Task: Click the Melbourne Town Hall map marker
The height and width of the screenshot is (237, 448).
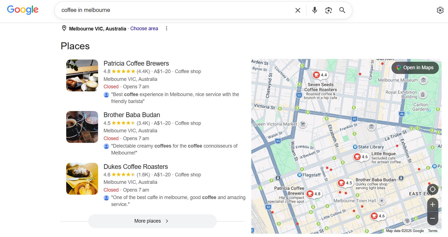Action: pyautogui.click(x=382, y=201)
